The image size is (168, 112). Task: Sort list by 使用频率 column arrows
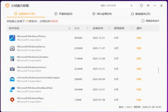point(132,28)
